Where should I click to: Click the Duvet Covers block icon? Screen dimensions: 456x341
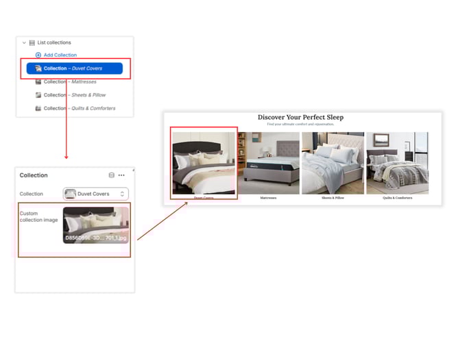click(38, 68)
